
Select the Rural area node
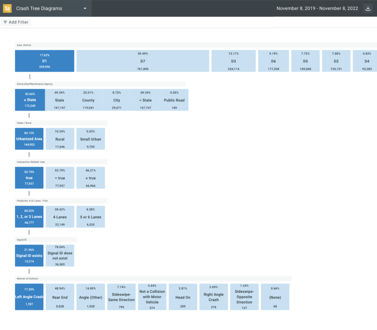(x=60, y=139)
